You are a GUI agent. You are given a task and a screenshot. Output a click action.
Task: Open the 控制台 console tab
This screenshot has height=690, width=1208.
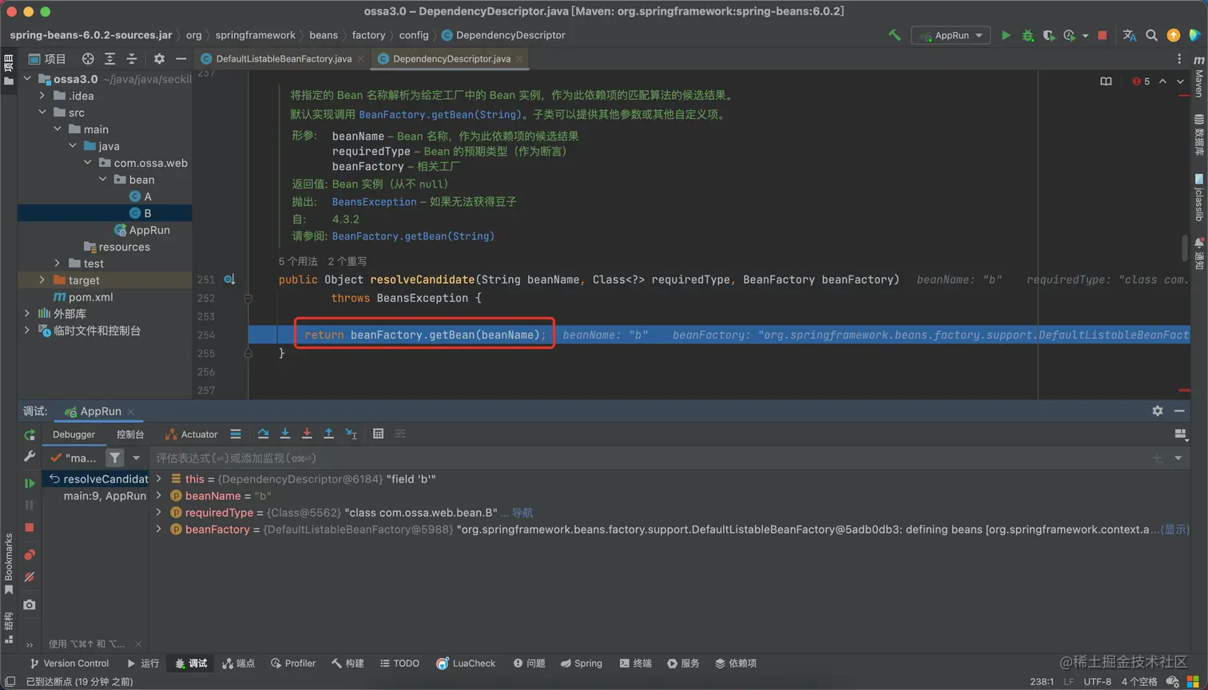(x=130, y=434)
